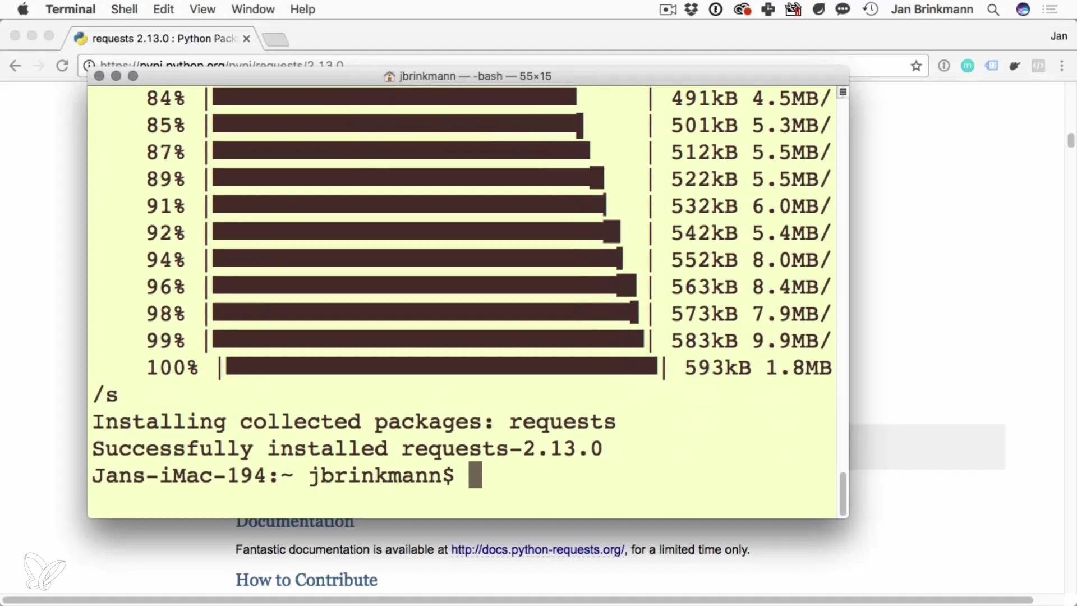Open Spotlight search
This screenshot has width=1077, height=606.
tap(993, 10)
